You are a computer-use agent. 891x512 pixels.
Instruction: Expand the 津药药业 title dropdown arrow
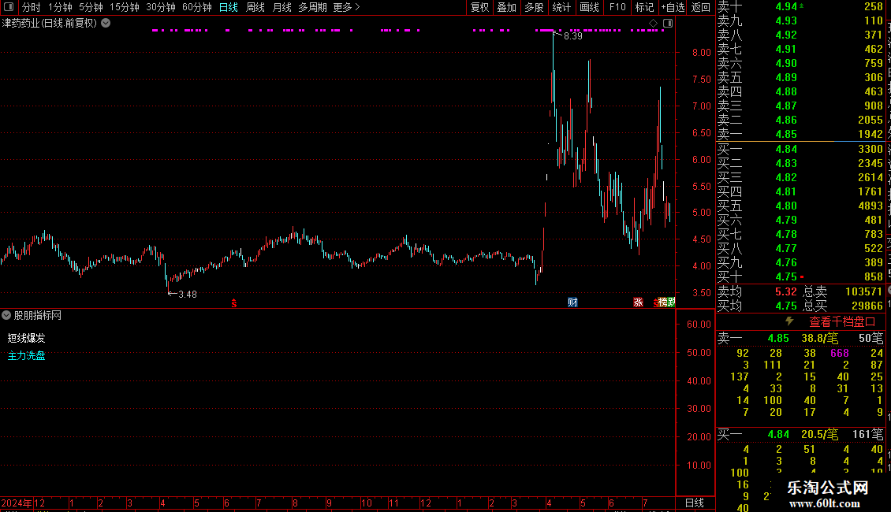[x=106, y=24]
